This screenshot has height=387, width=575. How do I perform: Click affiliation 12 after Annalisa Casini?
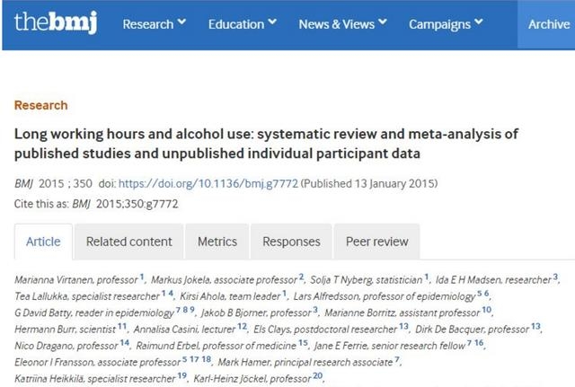(x=242, y=326)
